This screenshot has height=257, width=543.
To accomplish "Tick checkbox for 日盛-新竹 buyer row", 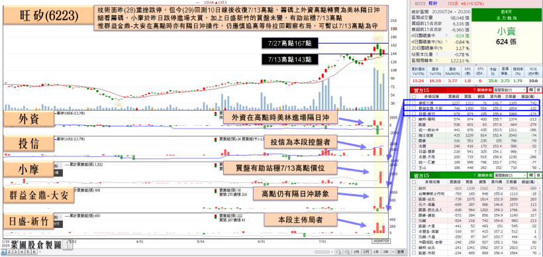I will point(414,114).
